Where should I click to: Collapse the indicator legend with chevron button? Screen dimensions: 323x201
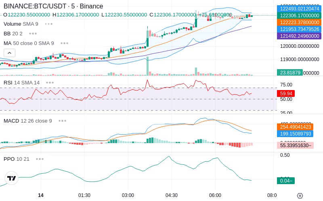point(9,53)
